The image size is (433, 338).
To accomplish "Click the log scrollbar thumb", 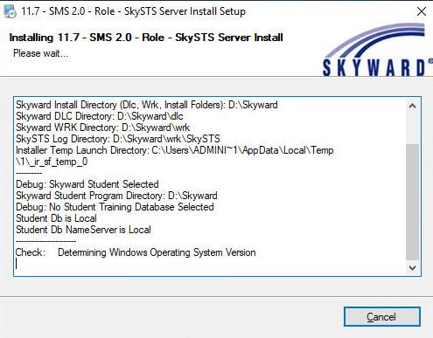I will [412, 202].
